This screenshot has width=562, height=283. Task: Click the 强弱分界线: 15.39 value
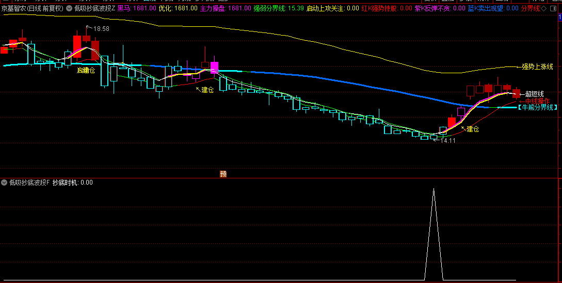click(x=279, y=8)
